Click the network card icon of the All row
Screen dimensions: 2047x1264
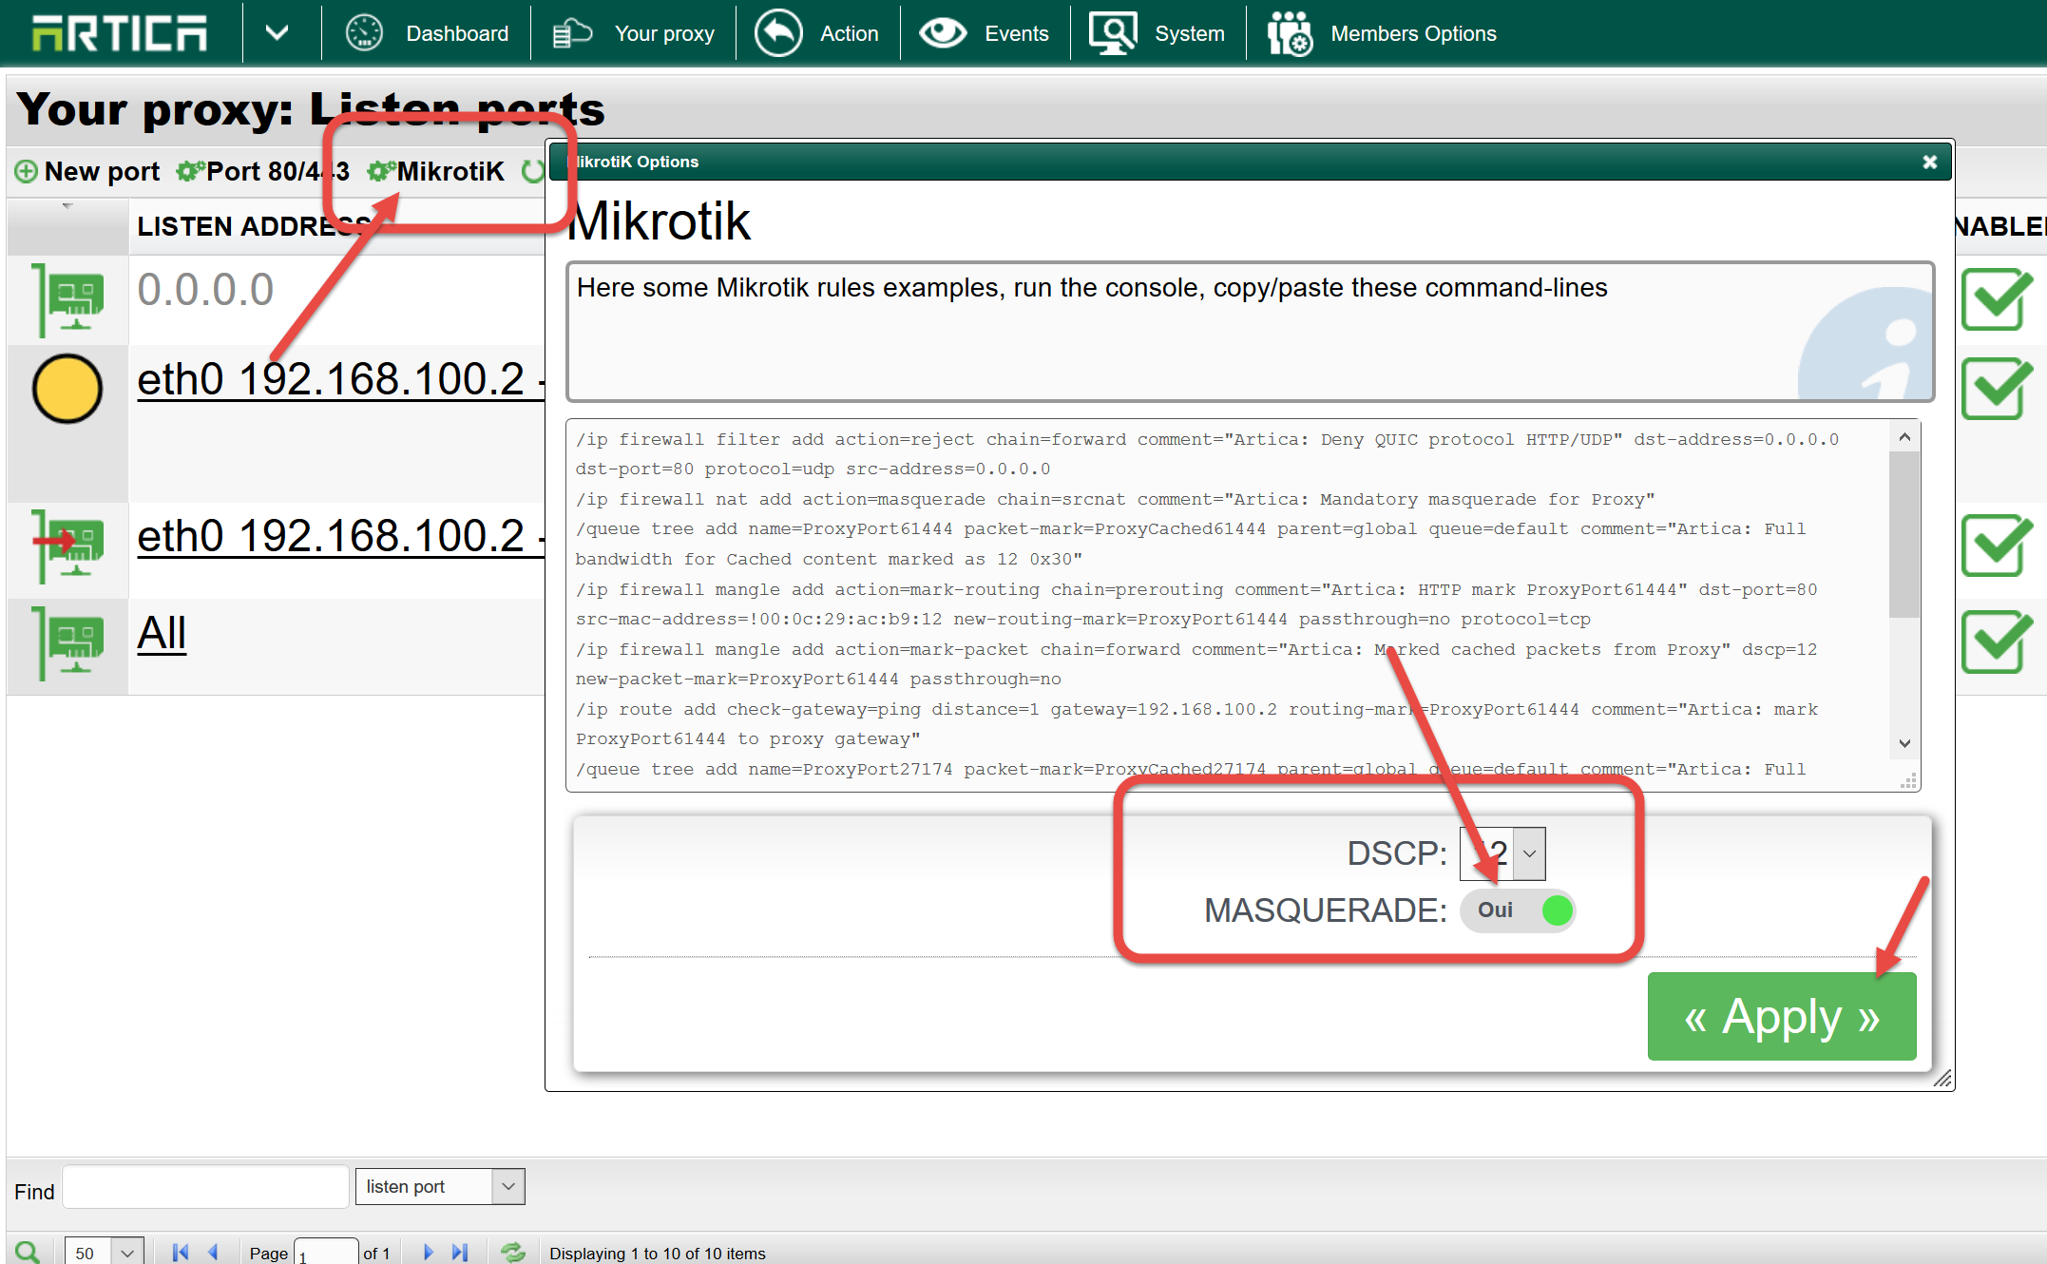pos(67,642)
